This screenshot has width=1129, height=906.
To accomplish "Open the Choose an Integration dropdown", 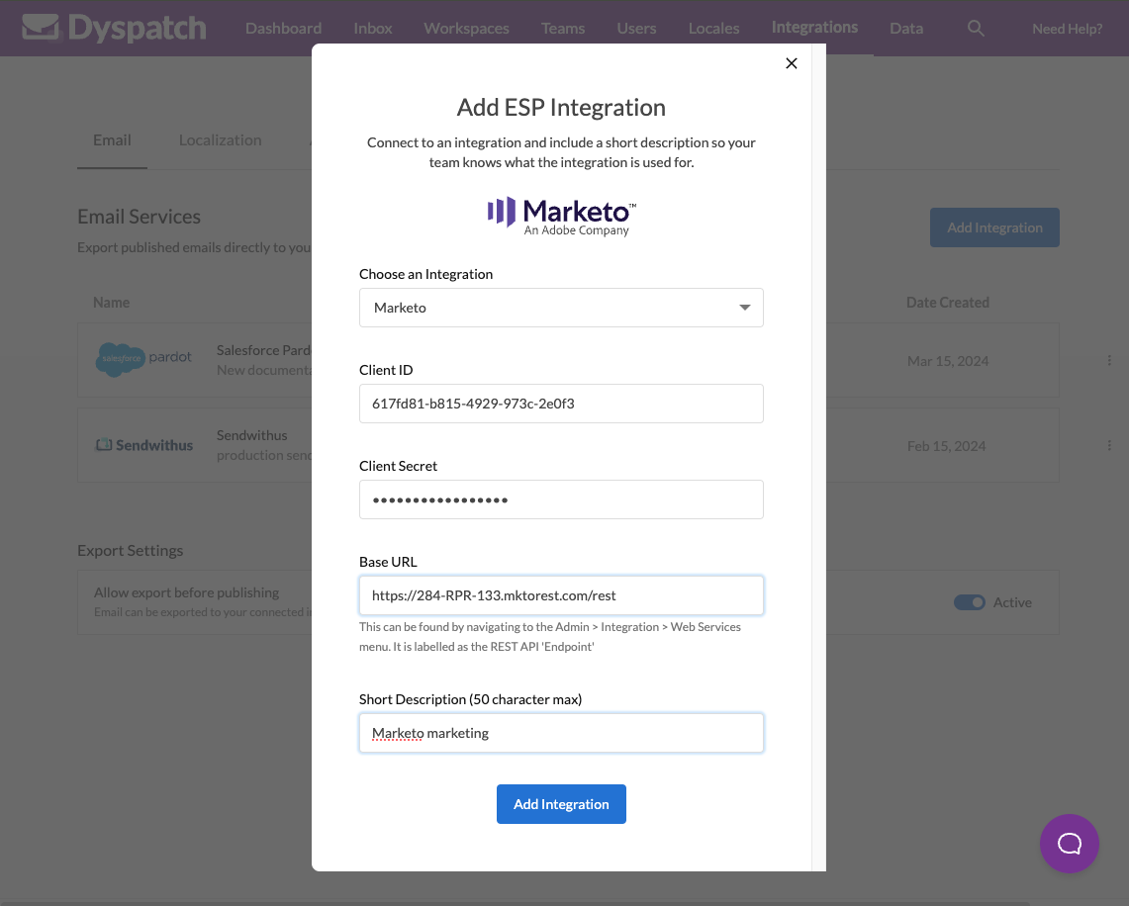I will [561, 308].
